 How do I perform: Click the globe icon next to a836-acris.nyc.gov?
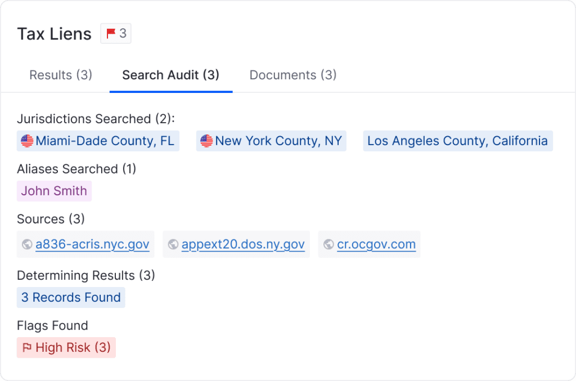click(27, 244)
